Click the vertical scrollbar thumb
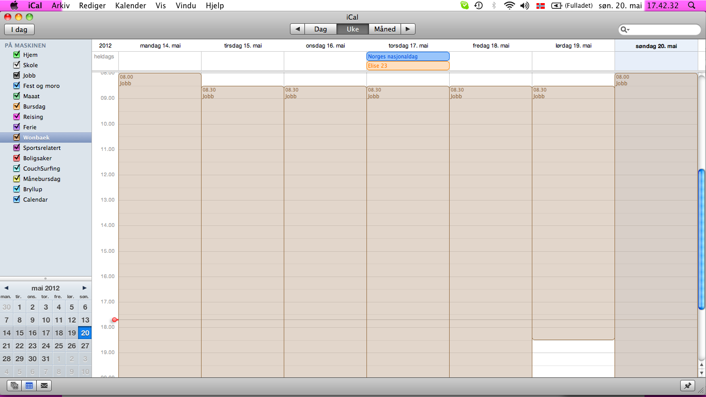Image resolution: width=706 pixels, height=397 pixels. [701, 238]
